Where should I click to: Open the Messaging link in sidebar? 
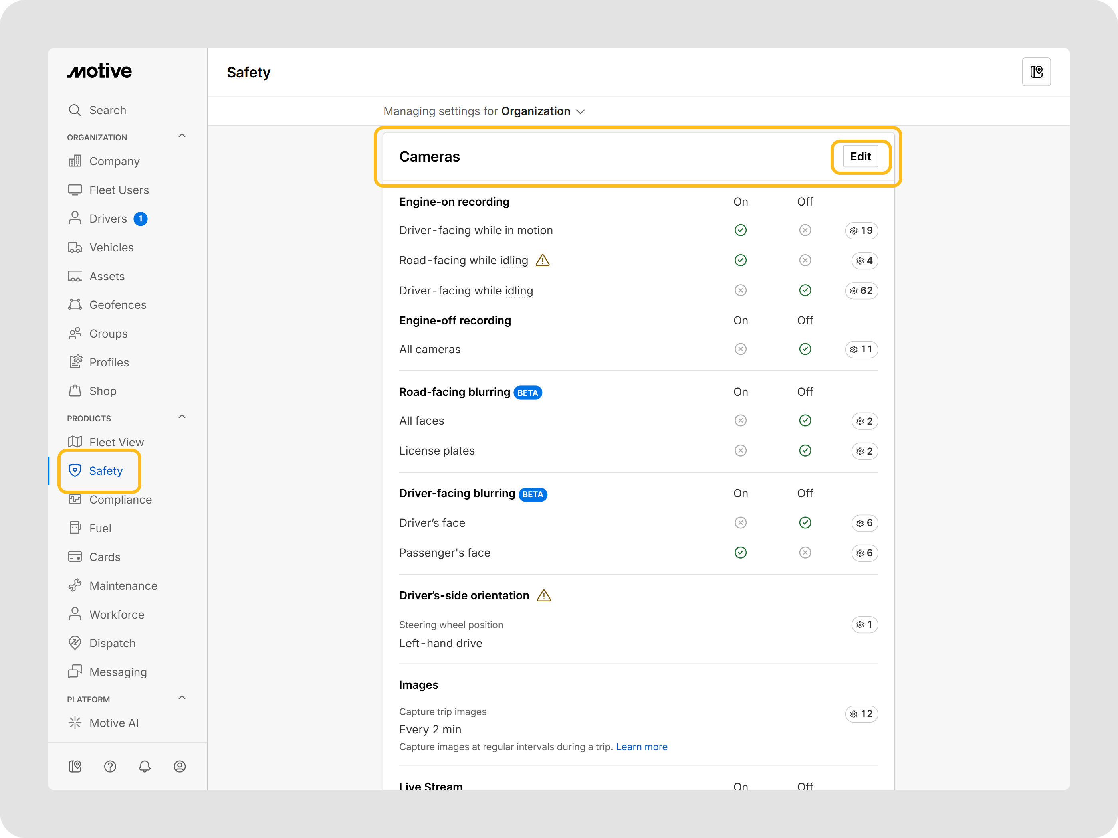point(108,672)
